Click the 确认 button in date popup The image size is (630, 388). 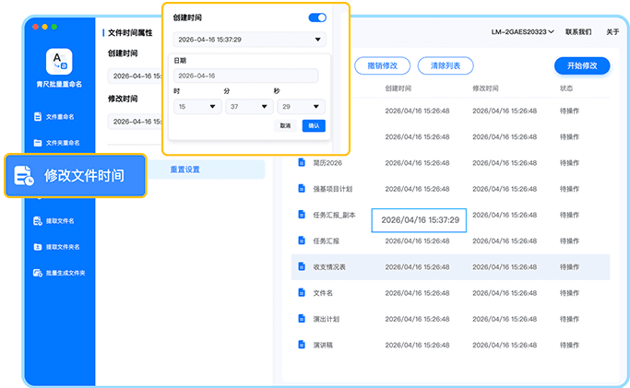(x=314, y=125)
